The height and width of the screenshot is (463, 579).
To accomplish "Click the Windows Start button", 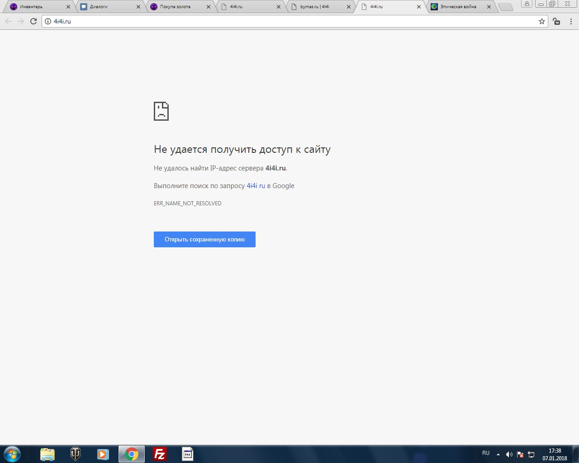I will tap(12, 454).
